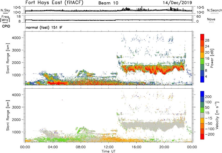This screenshot has height=153, width=222.
Task: Click the gray segment of Velocity color bar
Action: tap(202, 115)
